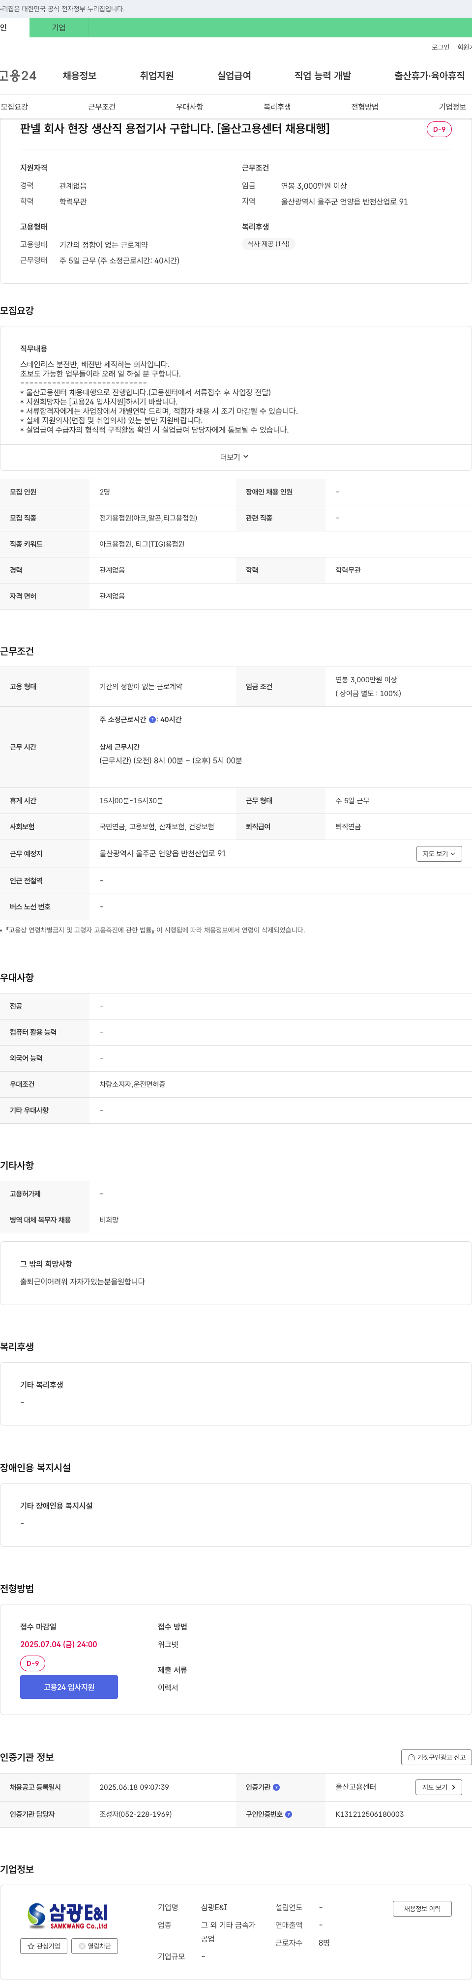Click the 삼광E&I company logo
This screenshot has width=472, height=1980.
pos(68,1916)
